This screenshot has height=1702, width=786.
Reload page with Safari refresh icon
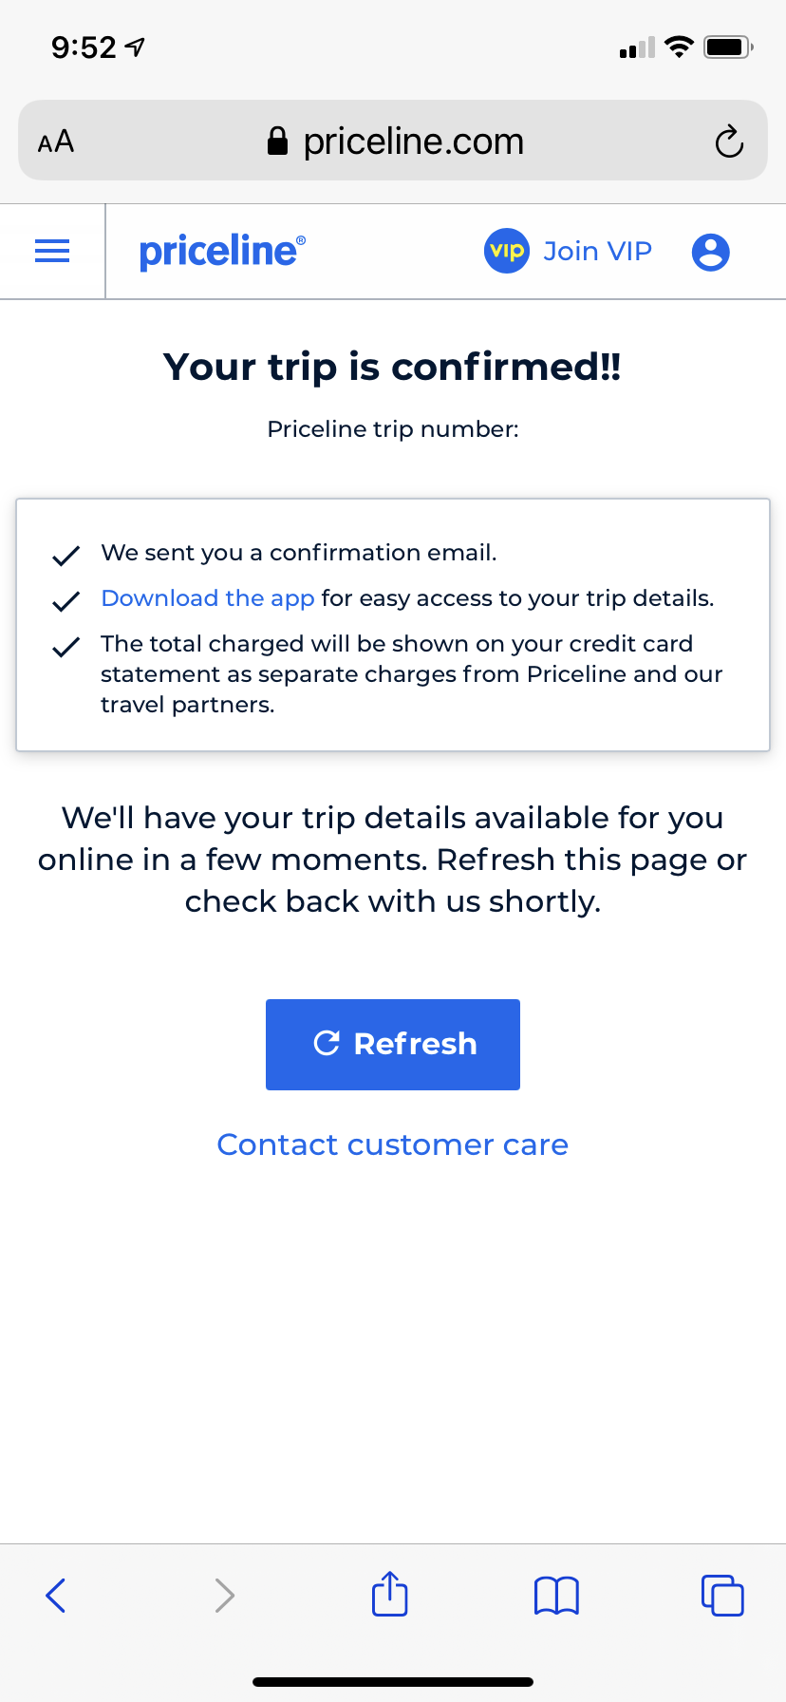(728, 142)
